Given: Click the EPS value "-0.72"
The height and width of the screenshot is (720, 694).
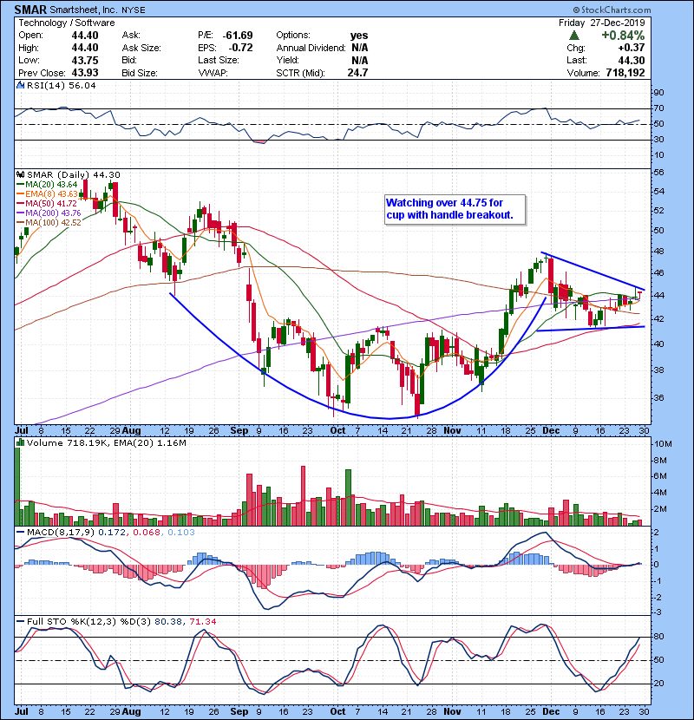Looking at the screenshot, I should (x=240, y=48).
